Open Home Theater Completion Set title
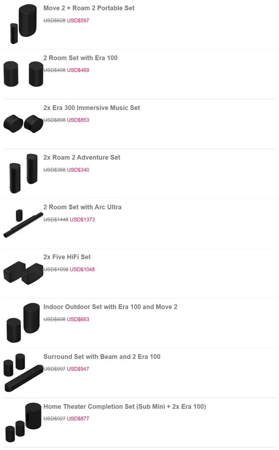This screenshot has height=450, width=279. pos(124,406)
